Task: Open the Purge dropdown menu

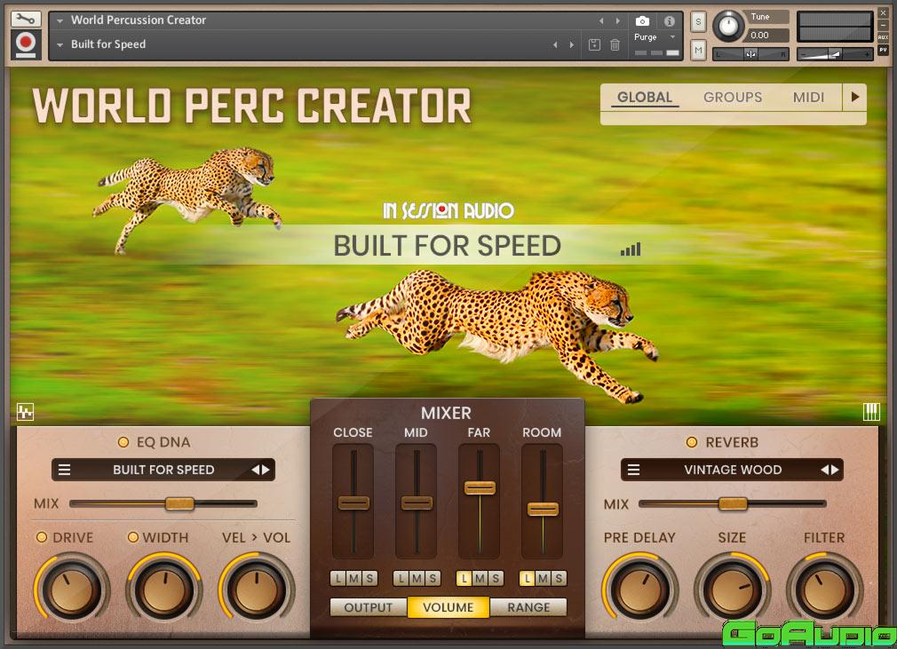Action: click(x=655, y=37)
